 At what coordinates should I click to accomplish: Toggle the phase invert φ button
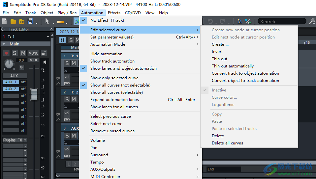(22, 67)
